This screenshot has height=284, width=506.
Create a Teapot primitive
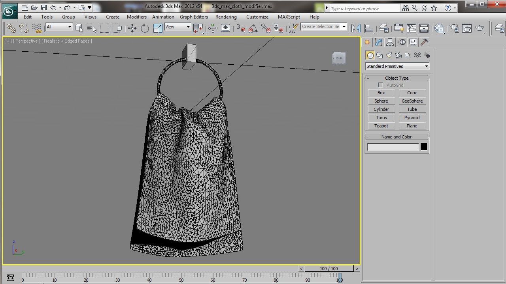pos(381,126)
